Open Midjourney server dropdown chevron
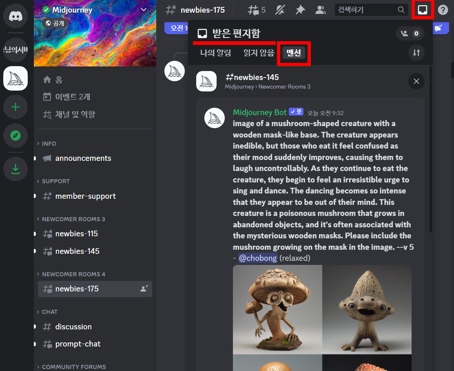This screenshot has height=371, width=454. tap(143, 9)
